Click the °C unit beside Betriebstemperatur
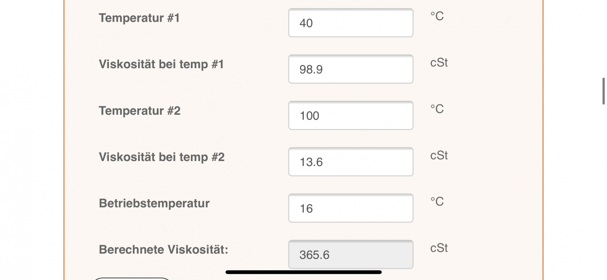The height and width of the screenshot is (280, 607). tap(437, 202)
